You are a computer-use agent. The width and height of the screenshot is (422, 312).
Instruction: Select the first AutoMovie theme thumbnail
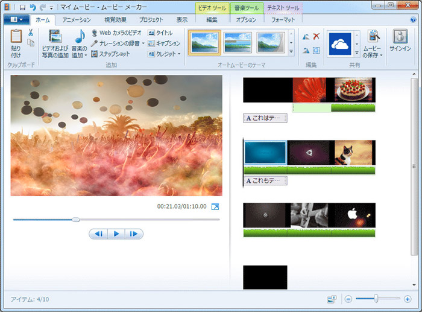204,43
